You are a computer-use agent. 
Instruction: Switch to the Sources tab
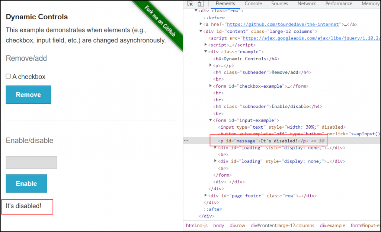[x=279, y=4]
